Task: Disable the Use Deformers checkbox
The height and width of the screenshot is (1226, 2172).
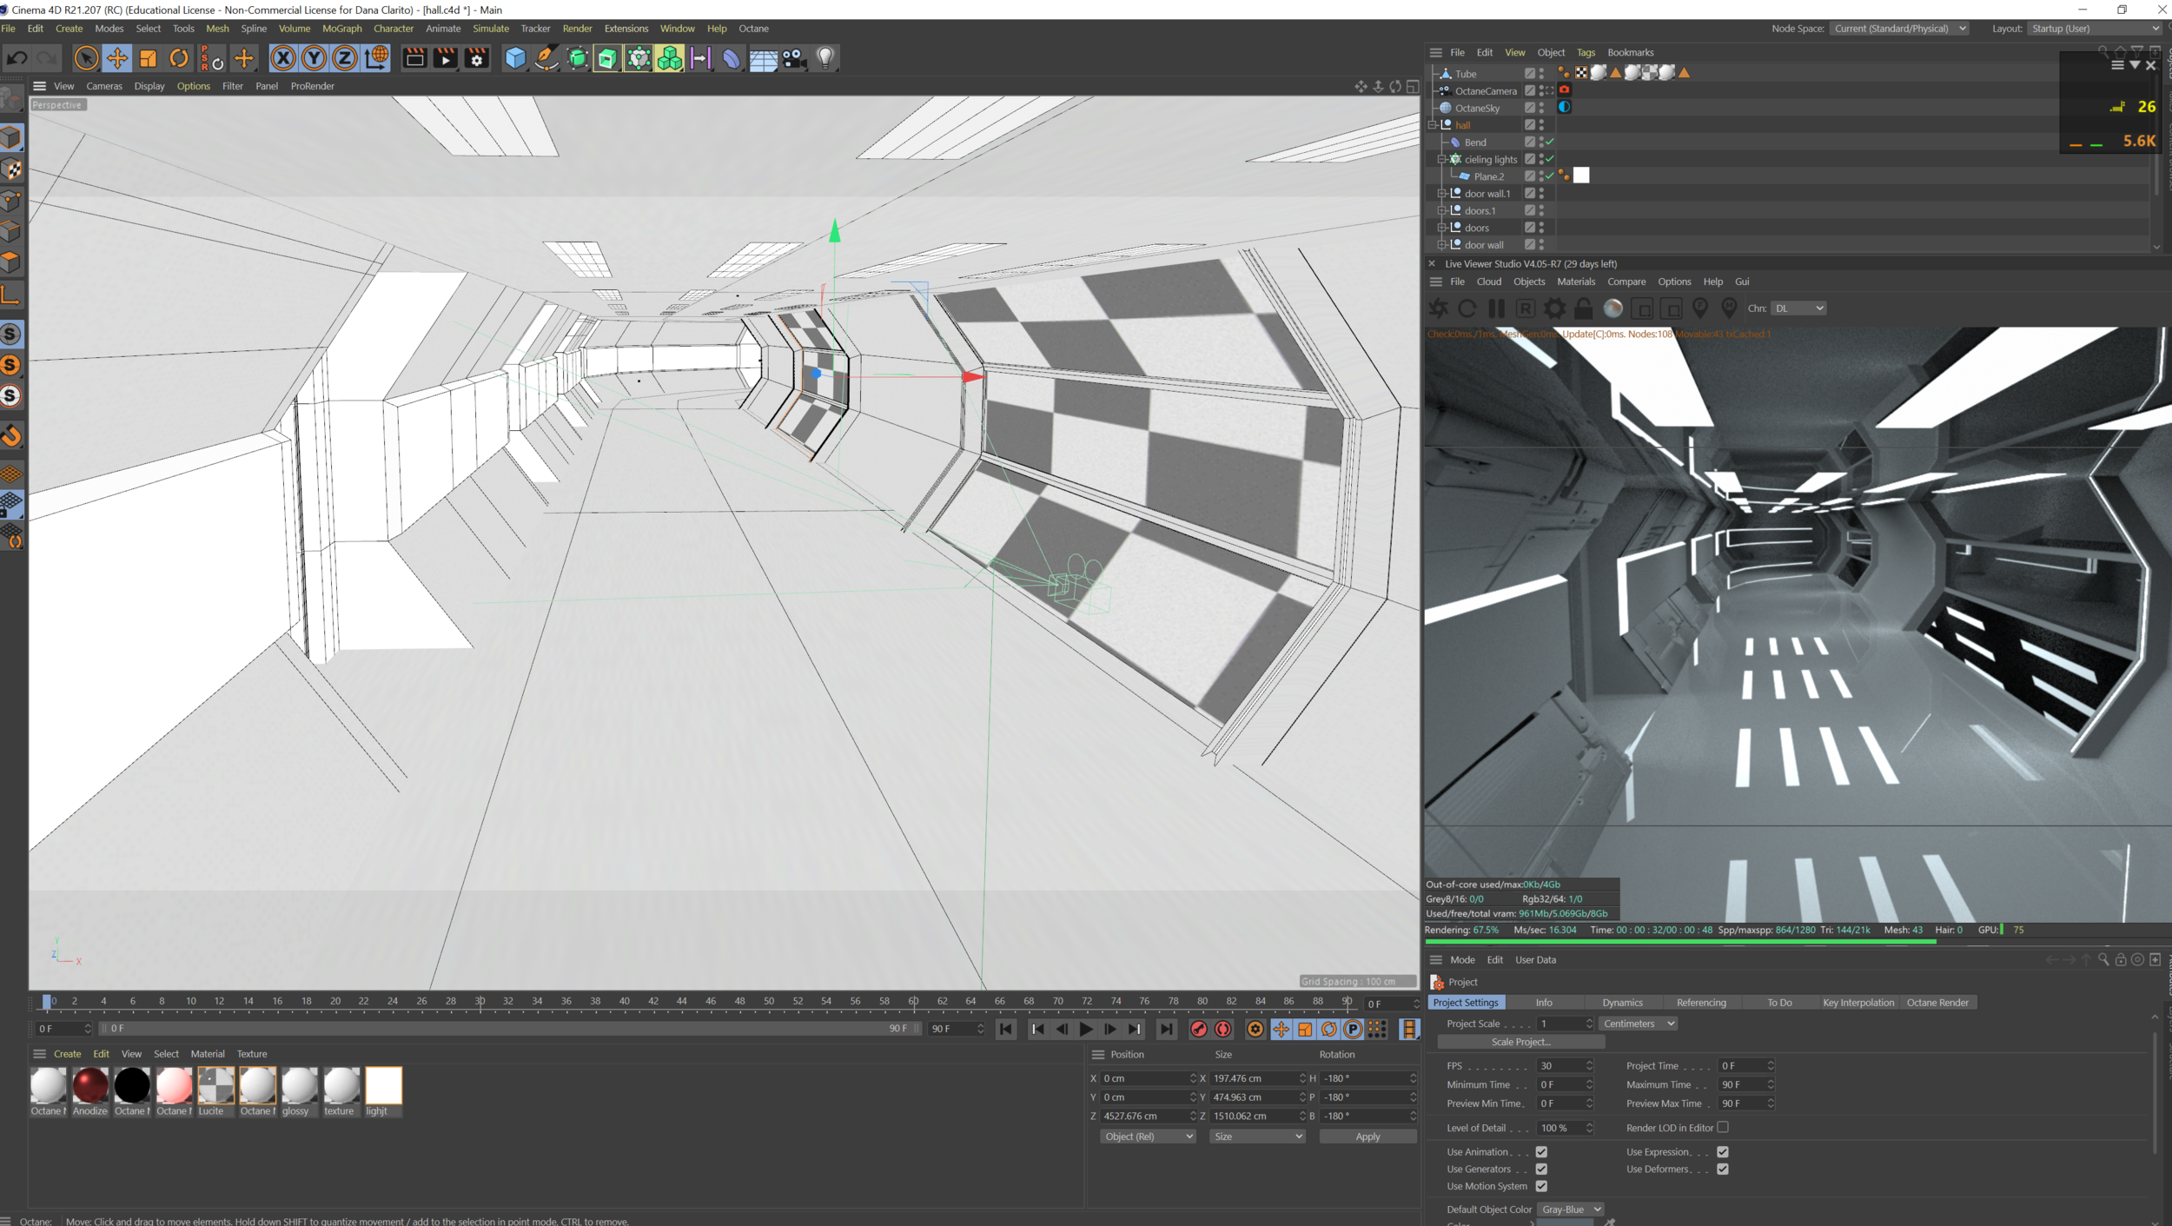Action: [x=1724, y=1169]
